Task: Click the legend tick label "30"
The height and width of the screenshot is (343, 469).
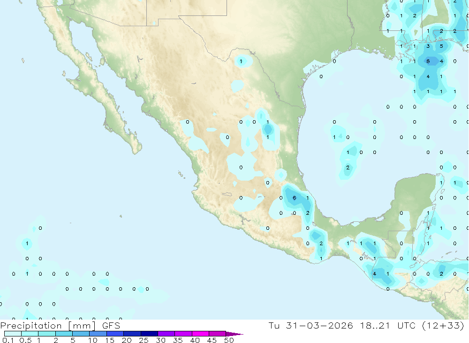Action: tap(161, 340)
